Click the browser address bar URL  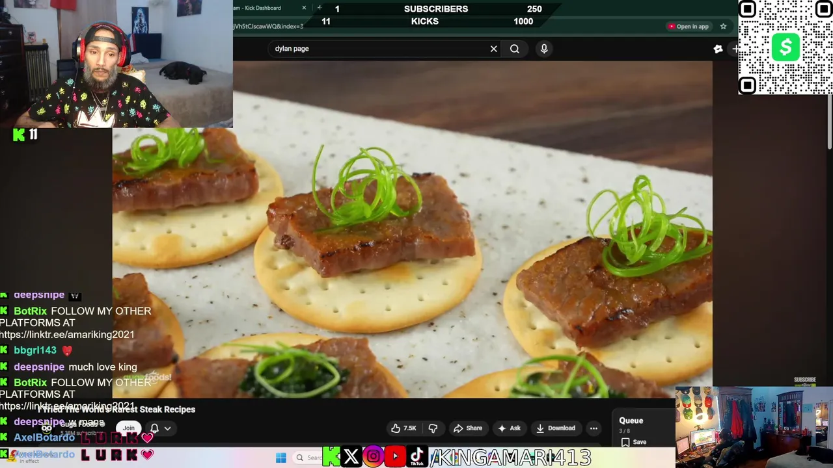[x=268, y=27]
